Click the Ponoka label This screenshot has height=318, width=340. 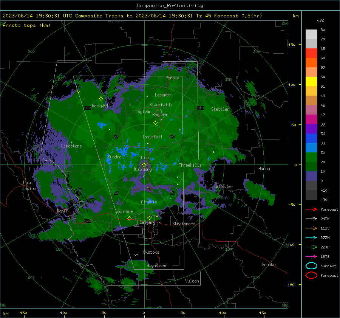point(172,78)
